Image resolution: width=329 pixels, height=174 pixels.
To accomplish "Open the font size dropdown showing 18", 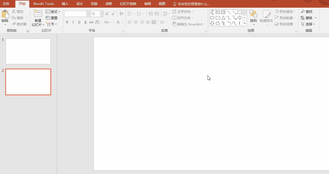I will (102, 14).
